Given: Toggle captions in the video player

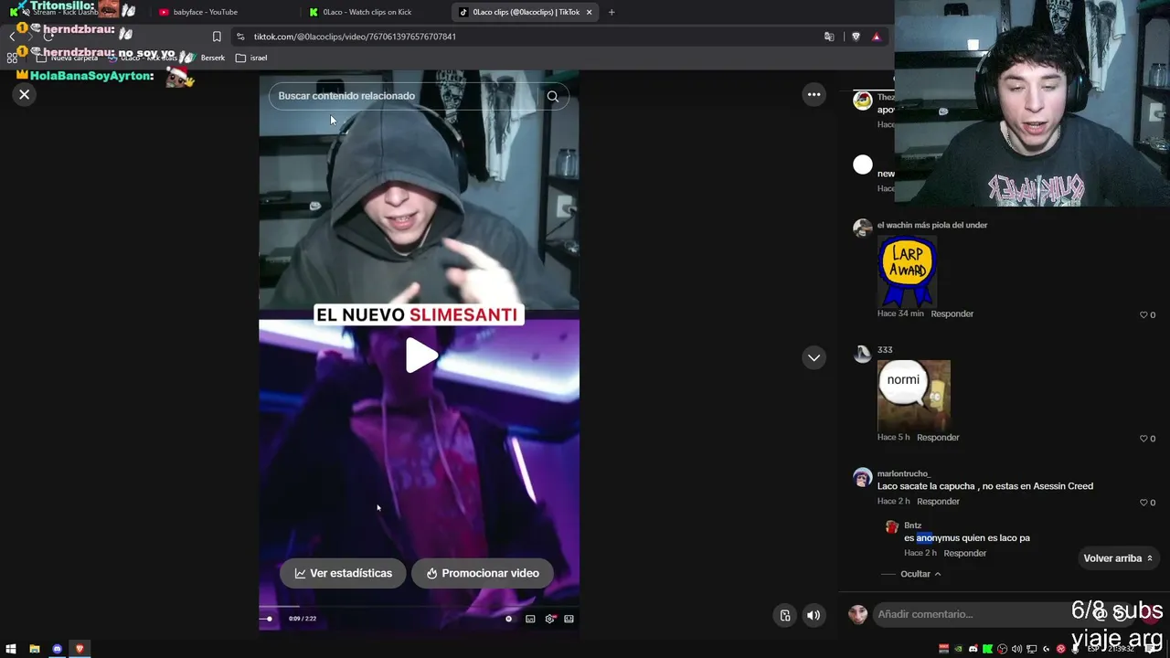Looking at the screenshot, I should coord(530,619).
